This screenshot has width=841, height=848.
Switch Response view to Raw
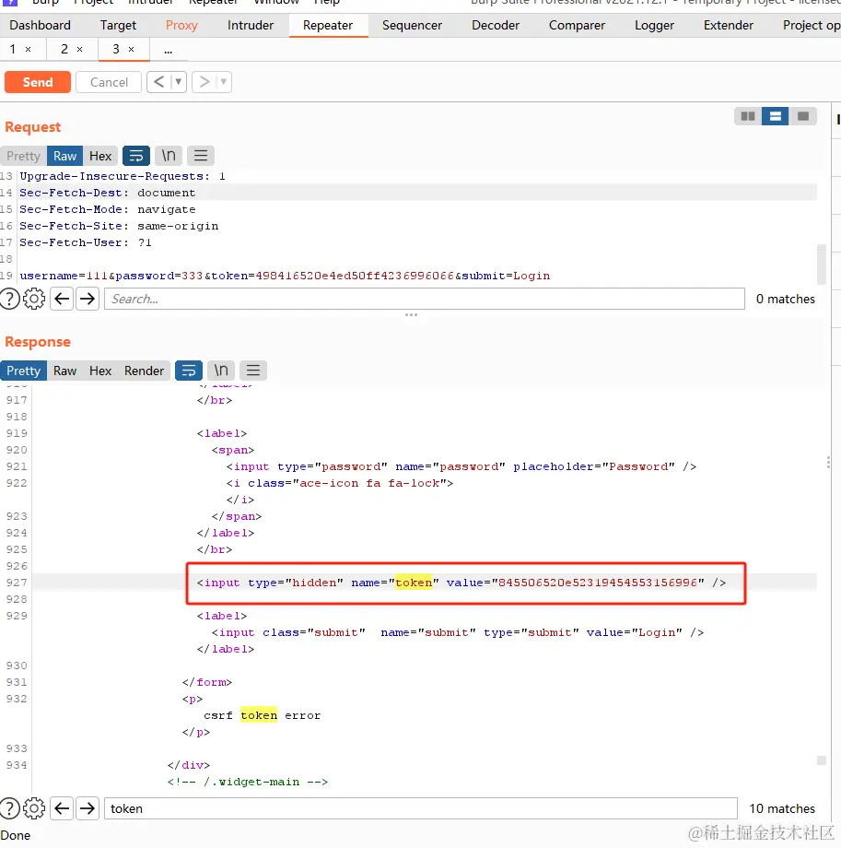coord(64,371)
